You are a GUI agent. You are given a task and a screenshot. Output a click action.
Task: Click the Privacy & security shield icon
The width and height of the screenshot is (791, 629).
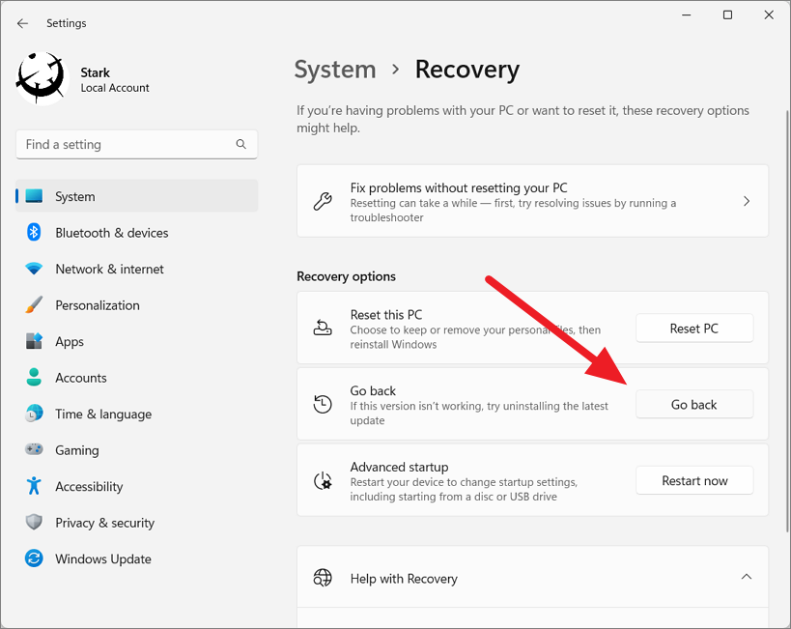(x=34, y=522)
